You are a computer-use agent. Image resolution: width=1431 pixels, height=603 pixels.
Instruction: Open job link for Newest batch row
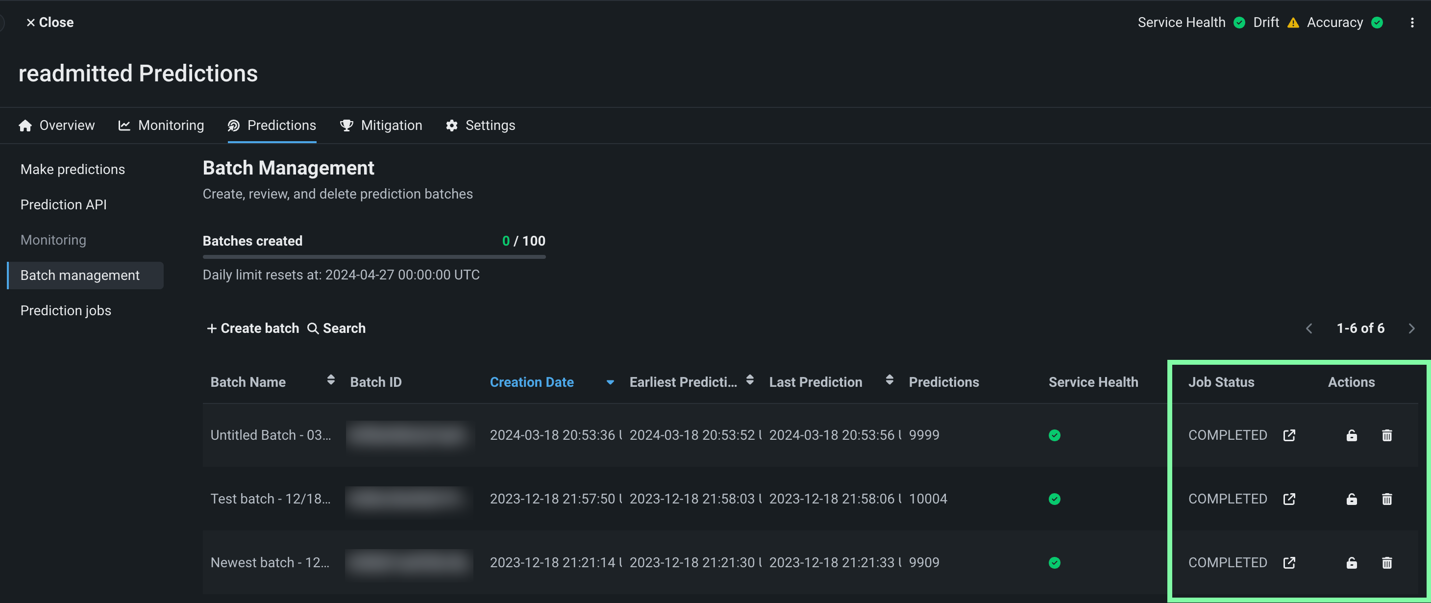point(1289,563)
